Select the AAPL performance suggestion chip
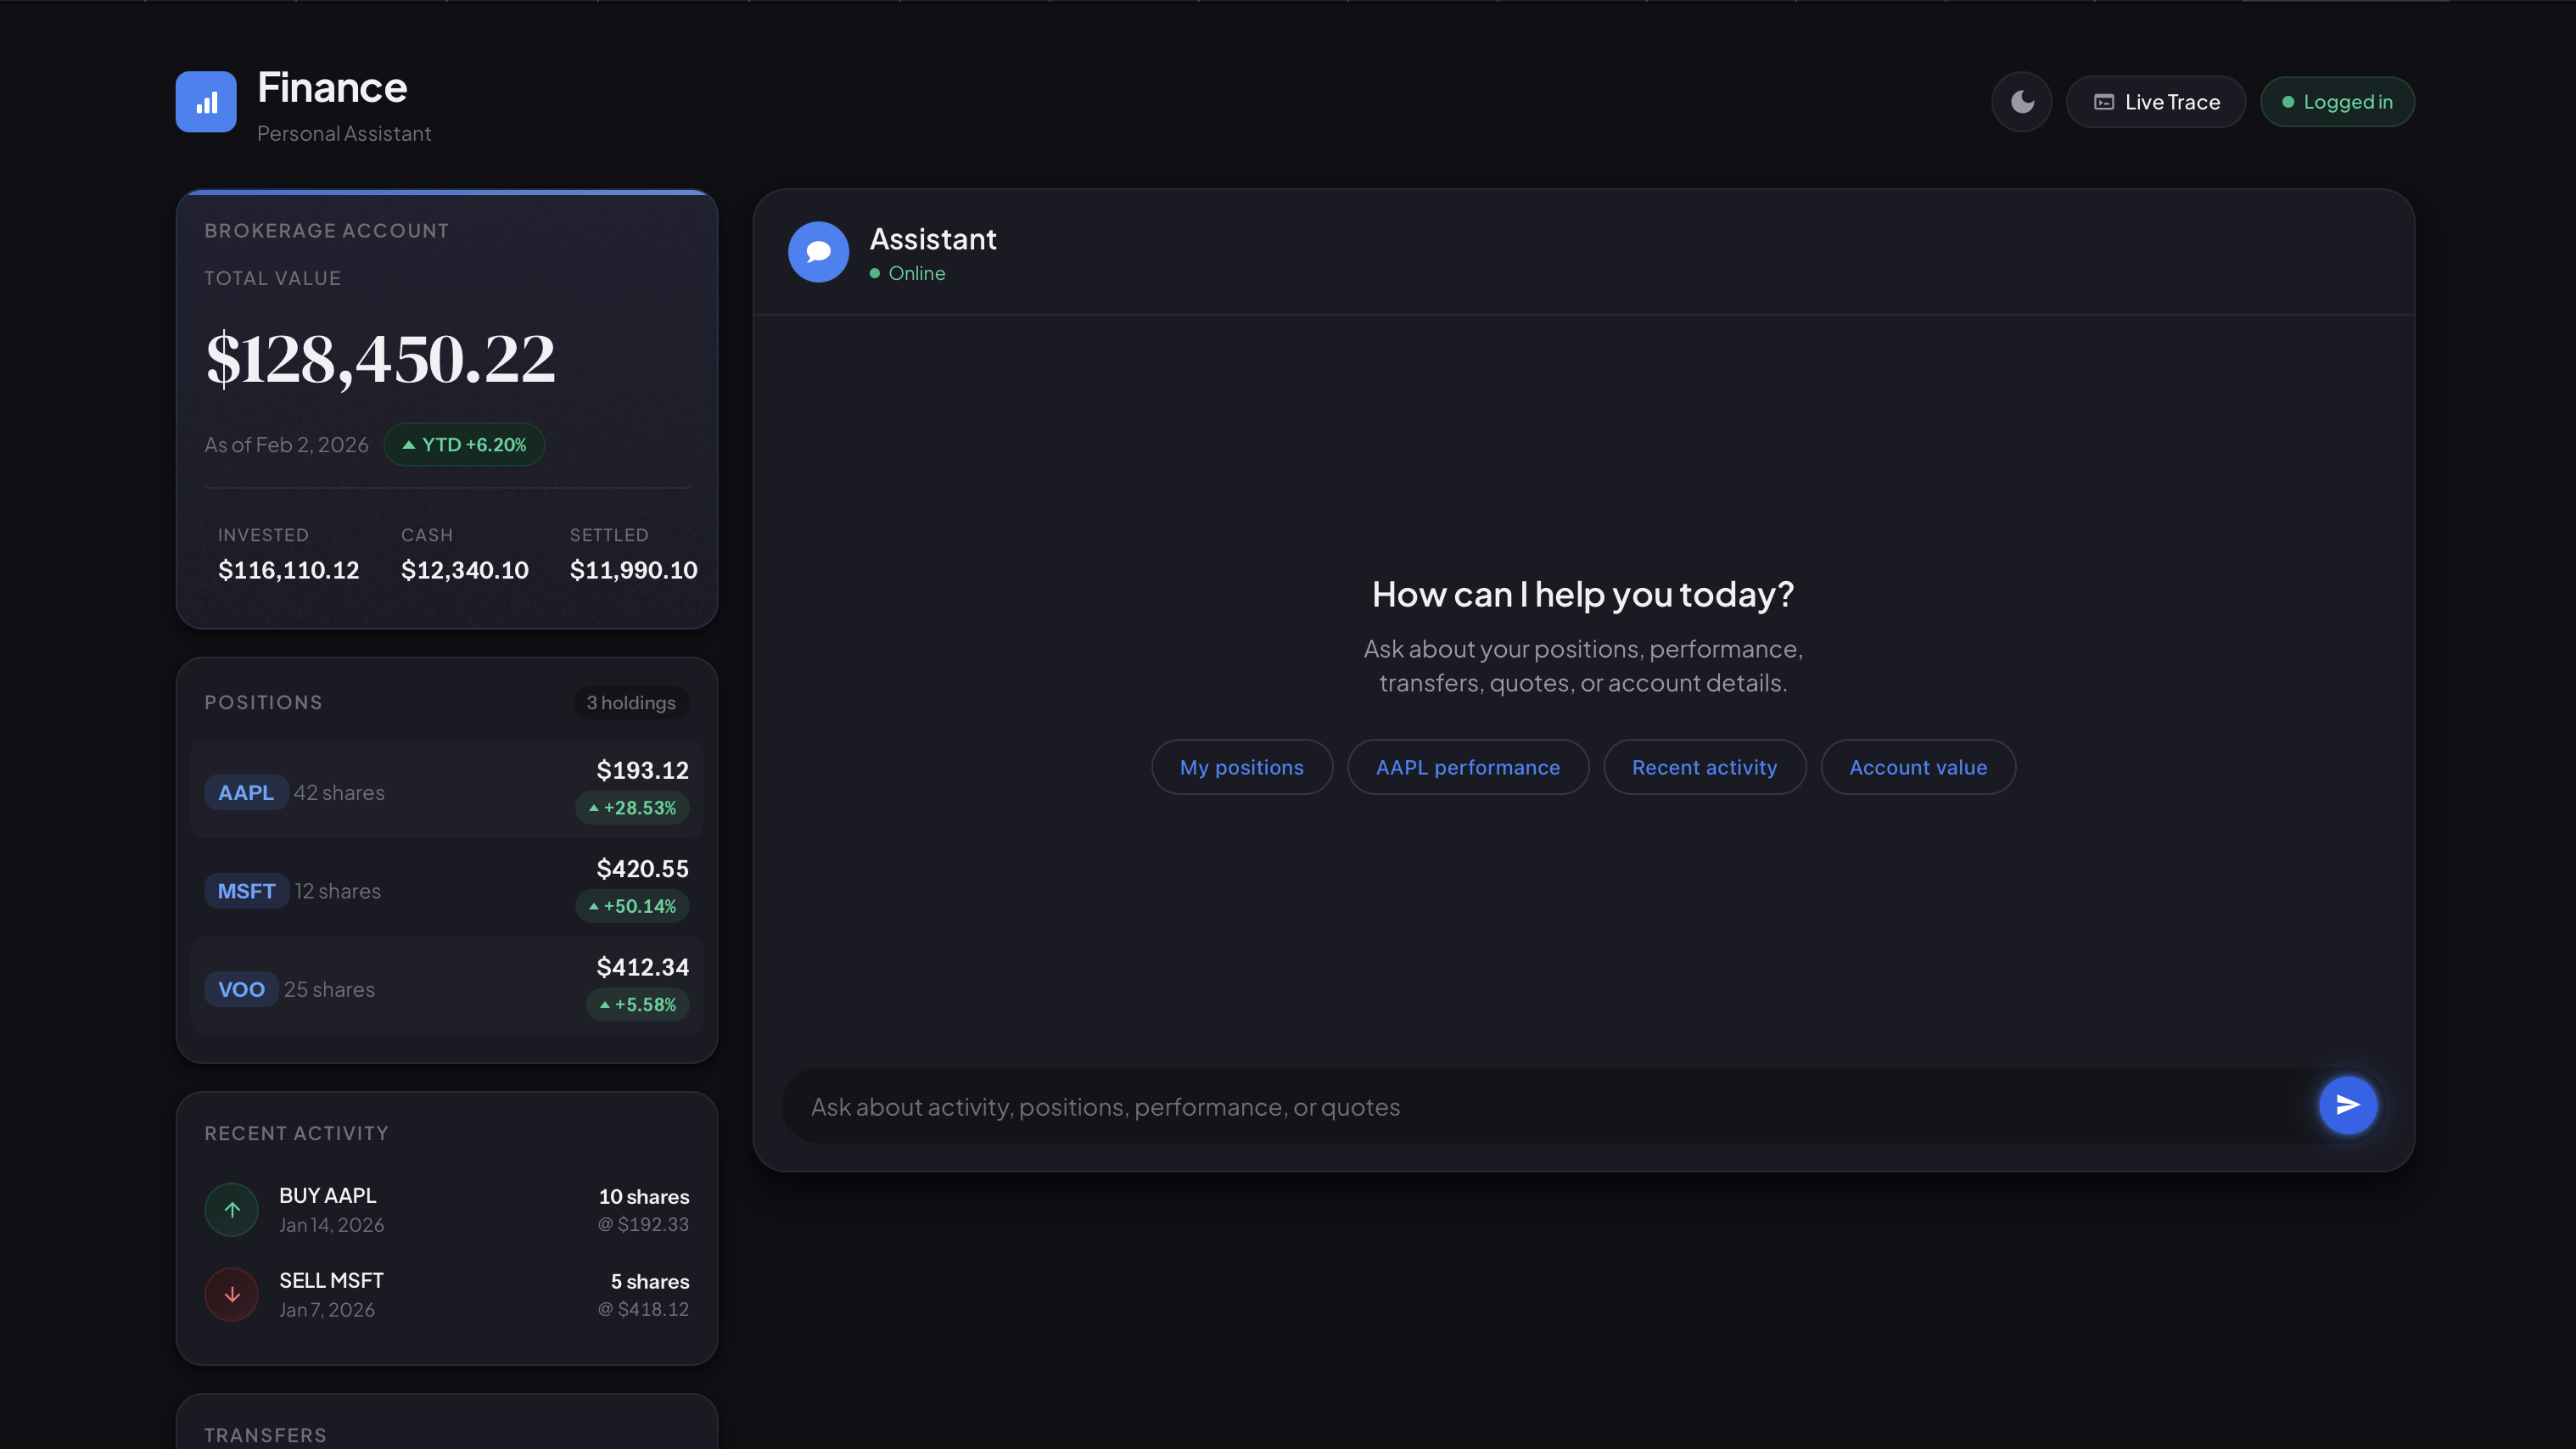2576x1449 pixels. (x=1467, y=767)
